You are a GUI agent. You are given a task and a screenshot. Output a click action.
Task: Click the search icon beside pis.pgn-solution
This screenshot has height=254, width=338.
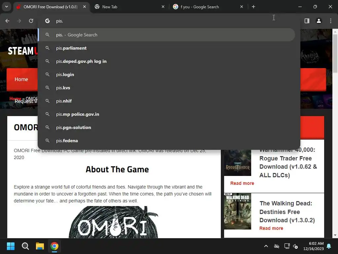point(48,127)
